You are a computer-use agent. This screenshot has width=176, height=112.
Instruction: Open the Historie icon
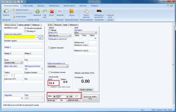click(x=6, y=12)
